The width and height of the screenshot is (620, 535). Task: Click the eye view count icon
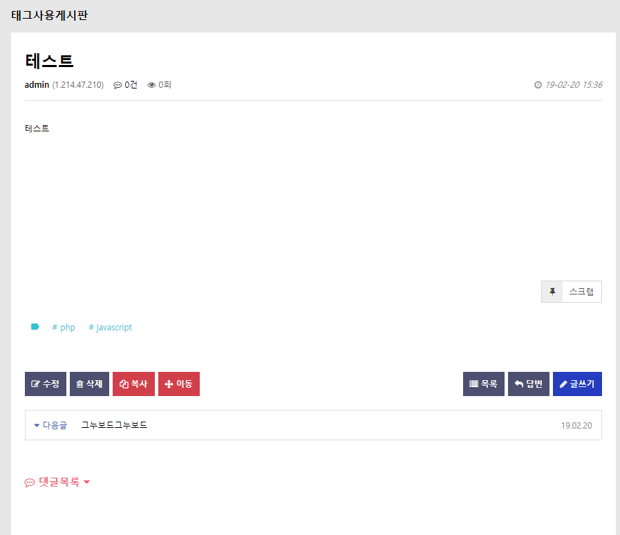click(x=151, y=85)
